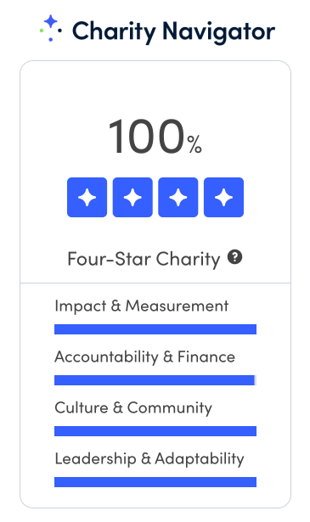Click the Impact & Measurement label
This screenshot has height=522, width=310.
coord(142,306)
